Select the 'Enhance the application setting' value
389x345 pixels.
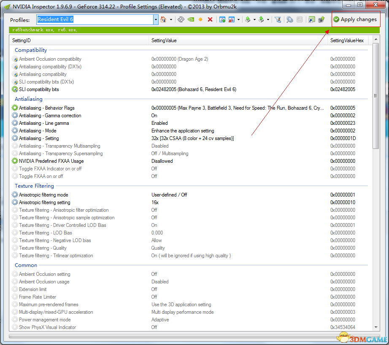click(x=183, y=131)
